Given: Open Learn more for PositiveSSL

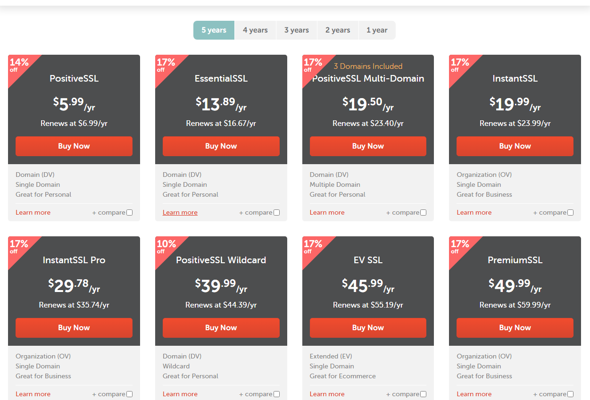Looking at the screenshot, I should click(33, 213).
